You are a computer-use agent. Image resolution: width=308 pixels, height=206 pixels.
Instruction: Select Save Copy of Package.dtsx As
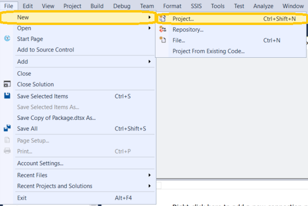(57, 117)
